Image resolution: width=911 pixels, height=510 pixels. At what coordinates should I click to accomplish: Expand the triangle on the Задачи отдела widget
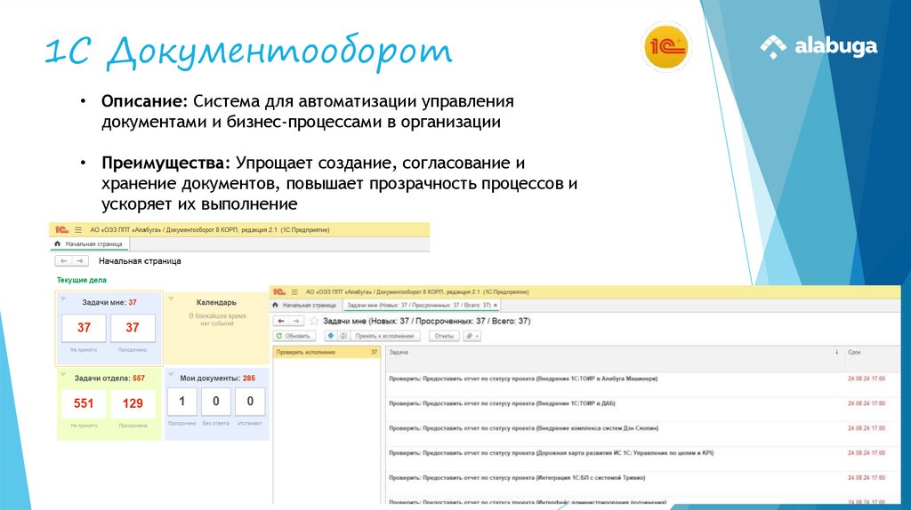click(63, 375)
